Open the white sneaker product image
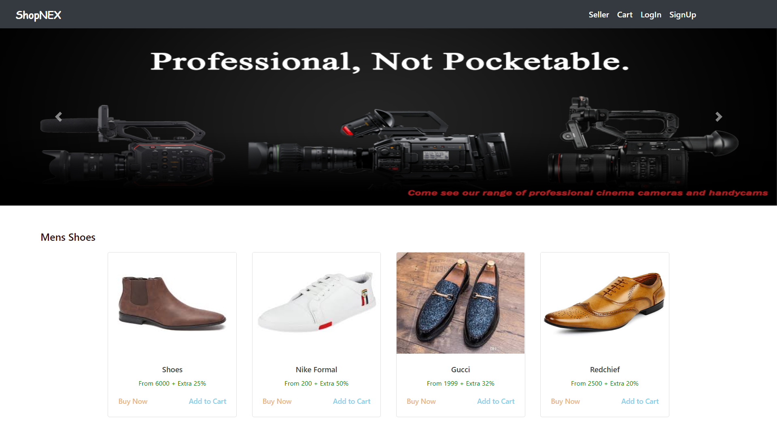Image resolution: width=777 pixels, height=437 pixels. [x=316, y=303]
